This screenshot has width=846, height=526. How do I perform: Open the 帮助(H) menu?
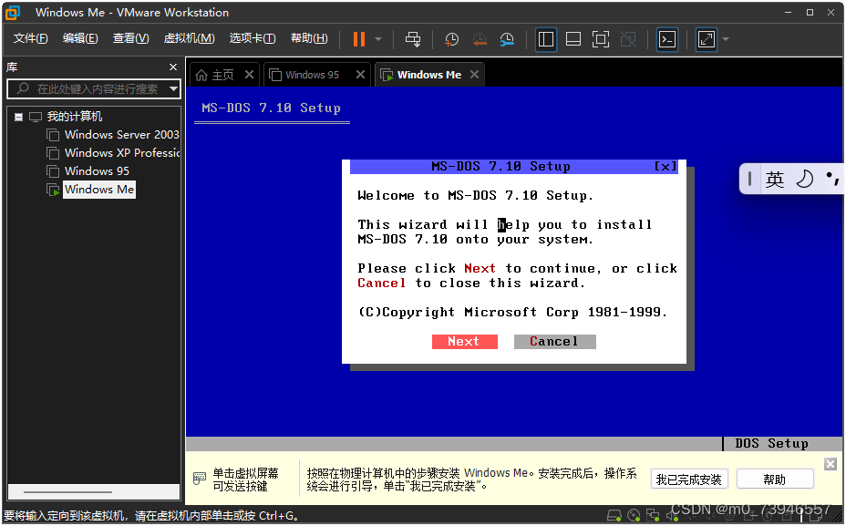pos(309,38)
